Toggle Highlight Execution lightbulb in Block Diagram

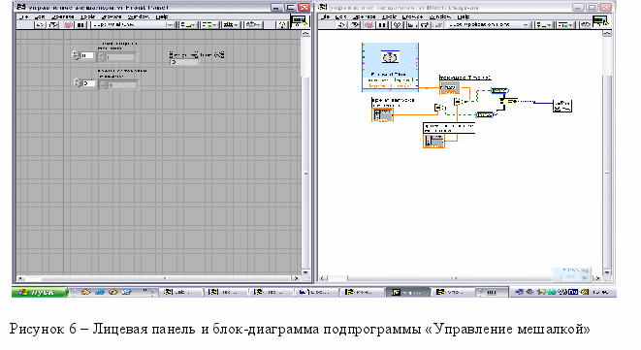pyautogui.click(x=397, y=25)
